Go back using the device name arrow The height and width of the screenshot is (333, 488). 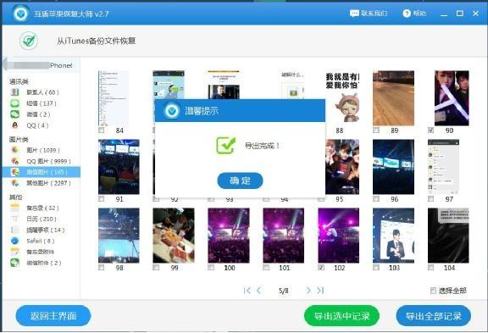click(6, 64)
